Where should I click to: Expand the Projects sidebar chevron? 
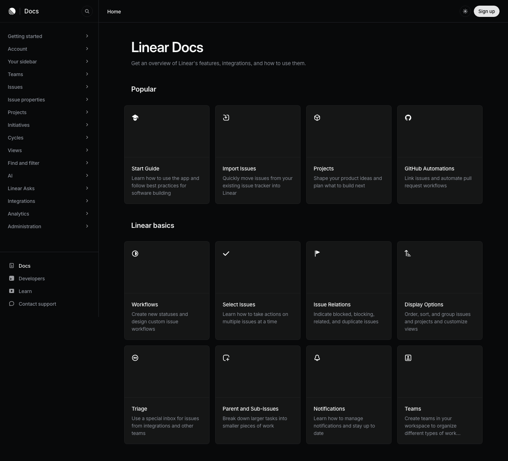[x=87, y=112]
